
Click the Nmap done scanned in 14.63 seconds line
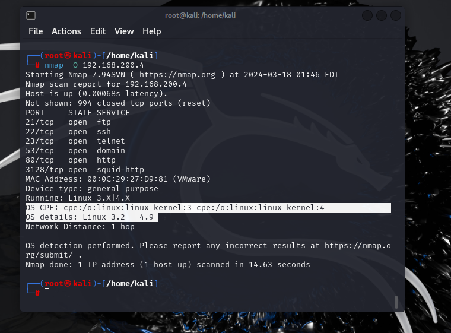click(168, 265)
